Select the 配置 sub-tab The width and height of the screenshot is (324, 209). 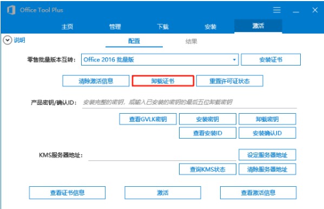[x=134, y=41]
